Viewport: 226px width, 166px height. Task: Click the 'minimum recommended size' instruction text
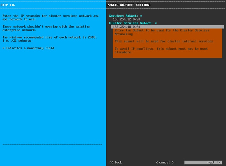pyautogui.click(x=50, y=39)
